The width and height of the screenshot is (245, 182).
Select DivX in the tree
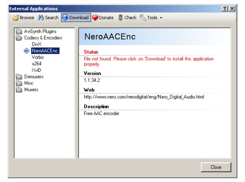coord(37,44)
